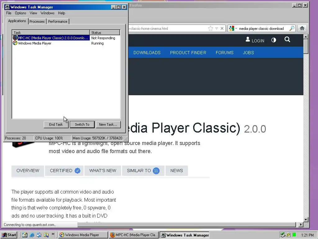Click the Firefox icon of the MPC-HC task
This screenshot has height=239, width=318.
[x=15, y=38]
